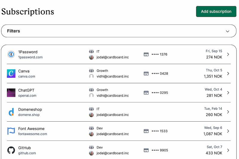
Task: Click the Filters label
Action: (x=13, y=31)
